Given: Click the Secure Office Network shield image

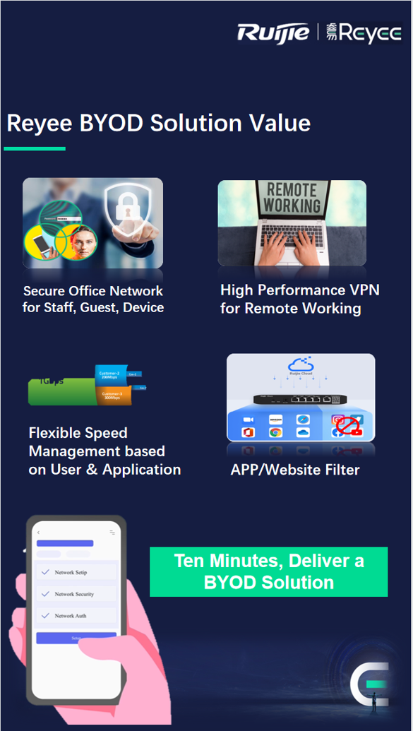Looking at the screenshot, I should [92, 223].
